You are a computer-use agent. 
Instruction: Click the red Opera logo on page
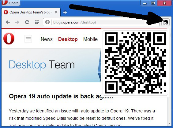point(9,38)
